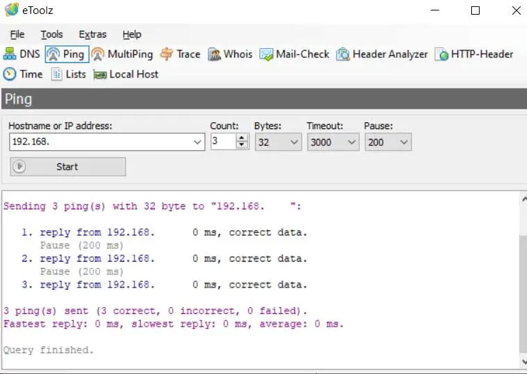This screenshot has width=527, height=374.
Task: Maximize the eToolz window
Action: (x=475, y=10)
